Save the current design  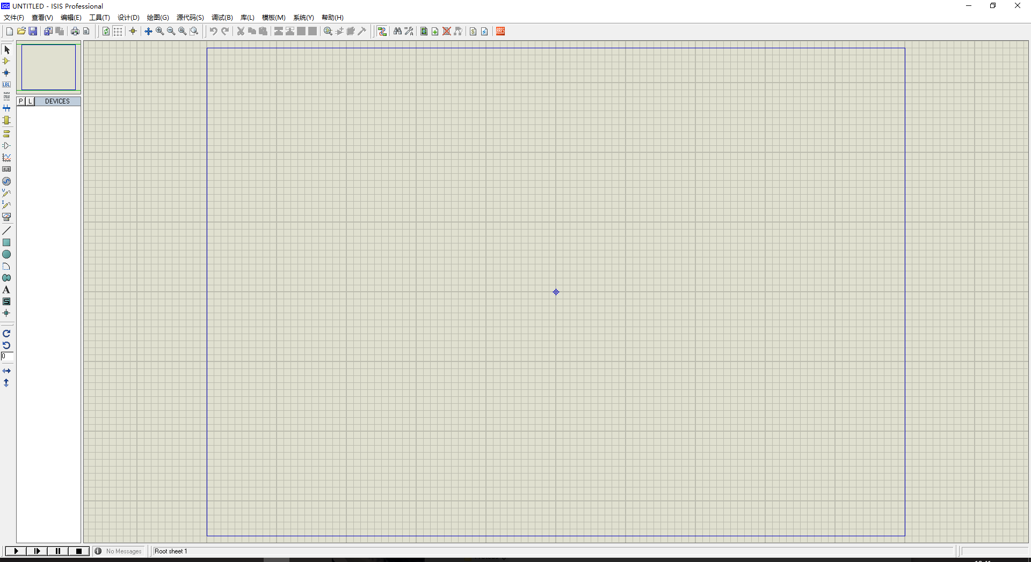coord(33,31)
